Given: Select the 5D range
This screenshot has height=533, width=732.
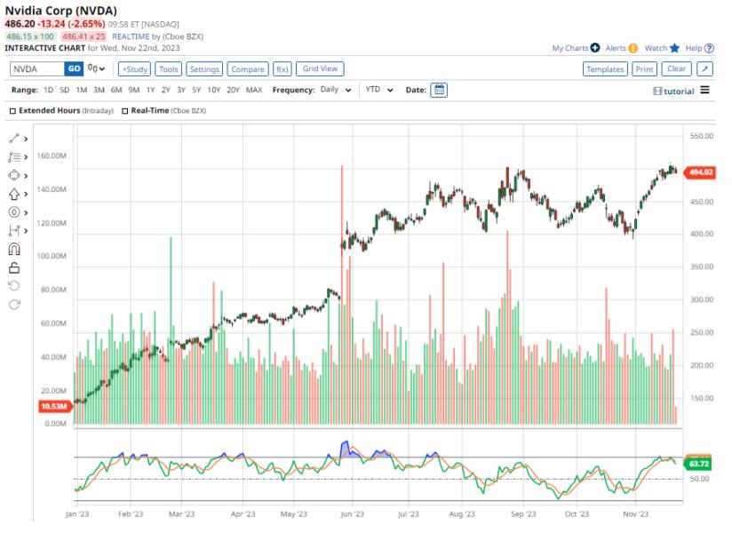Looking at the screenshot, I should (x=65, y=90).
